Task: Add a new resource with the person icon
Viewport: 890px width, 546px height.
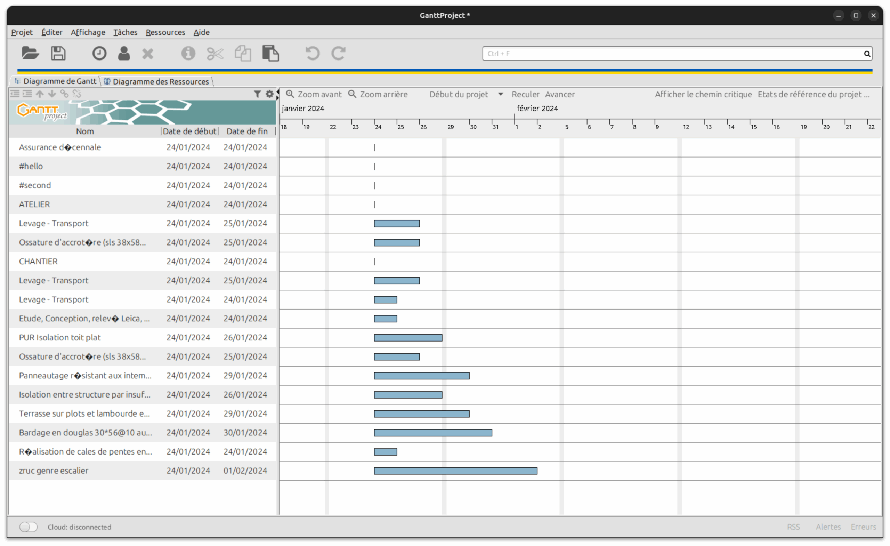Action: click(124, 53)
